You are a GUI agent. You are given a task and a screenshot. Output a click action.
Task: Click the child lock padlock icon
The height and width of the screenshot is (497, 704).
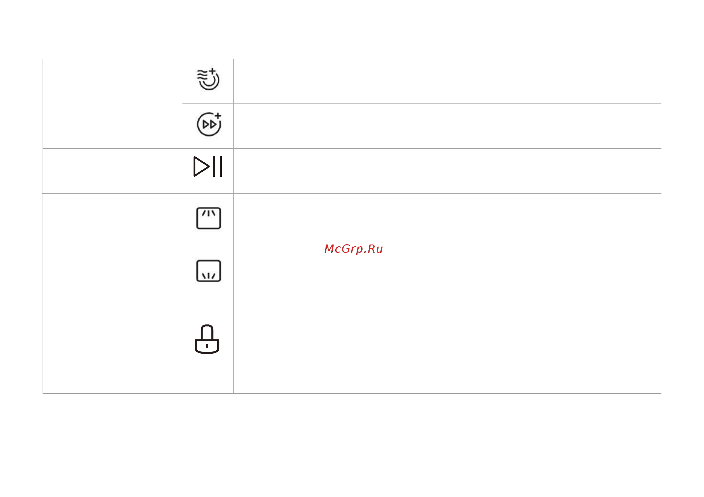click(x=207, y=339)
